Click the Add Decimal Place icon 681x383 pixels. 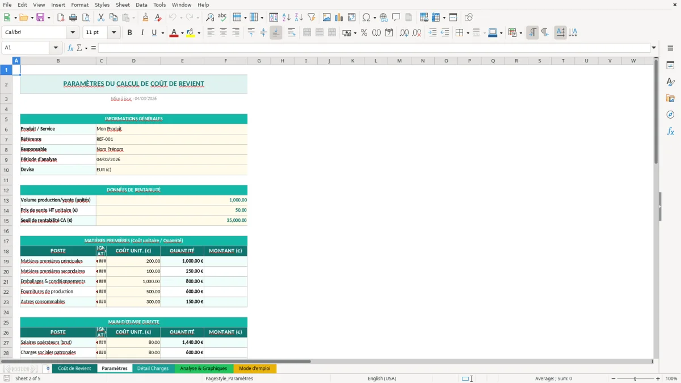pos(405,33)
